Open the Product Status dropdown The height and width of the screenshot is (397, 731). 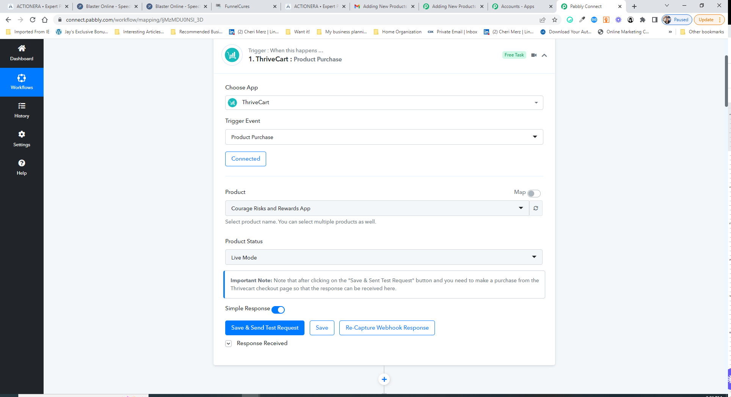click(384, 257)
